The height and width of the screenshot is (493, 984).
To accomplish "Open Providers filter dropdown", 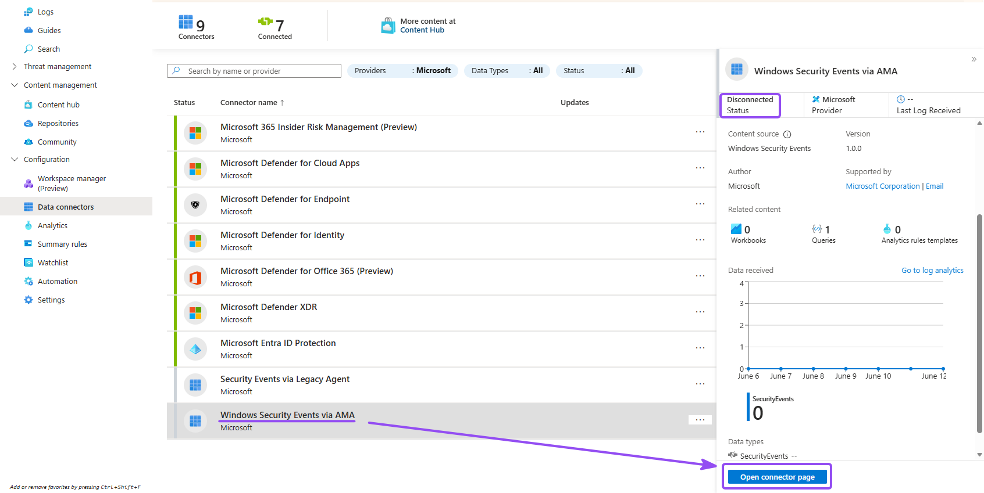I will point(402,71).
